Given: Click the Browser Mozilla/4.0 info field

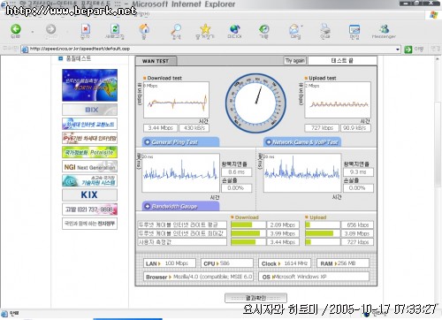Looking at the screenshot, I should (199, 277).
